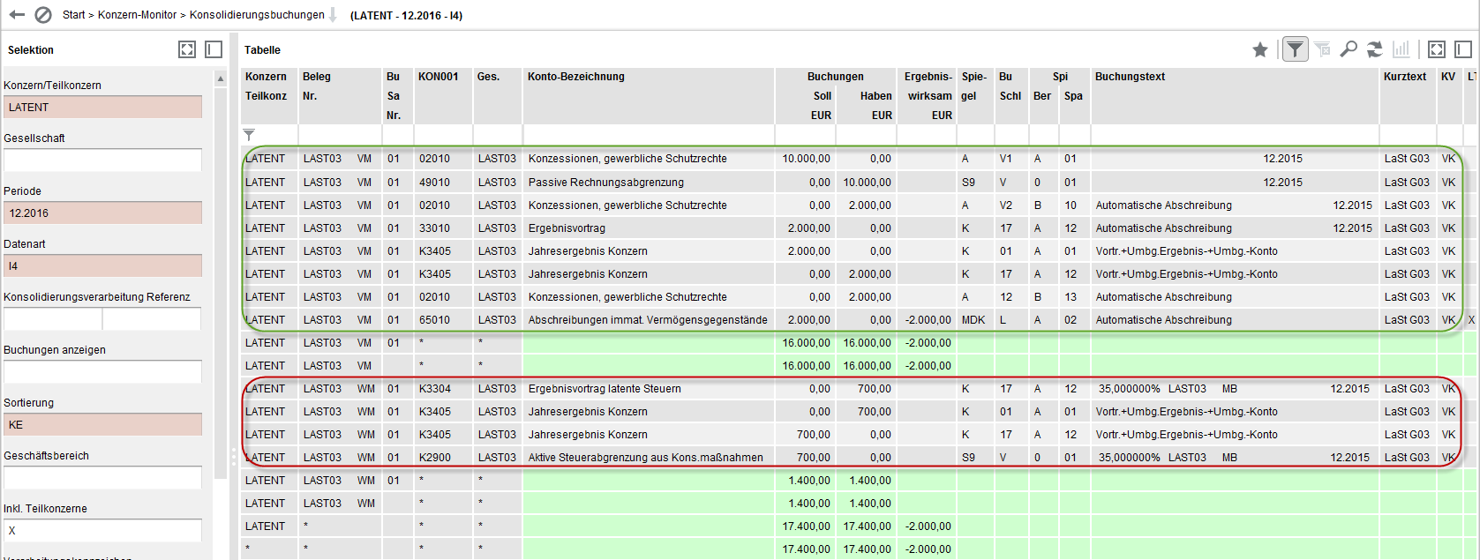Screen dimensions: 1480x560
Task: Click the Buchungstext column header
Action: (1130, 77)
